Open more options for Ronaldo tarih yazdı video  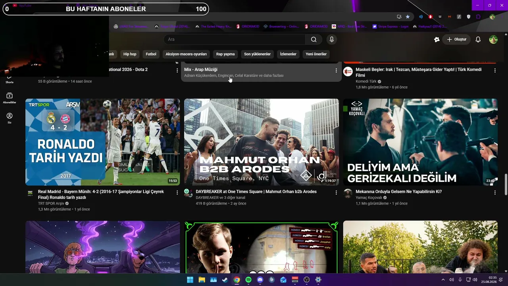tap(177, 193)
